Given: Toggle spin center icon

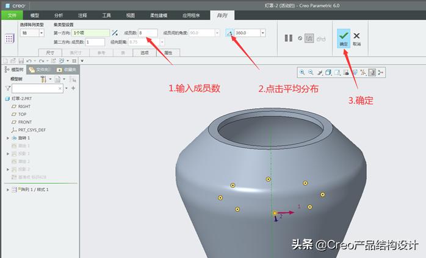Looking at the screenshot, I should [x=380, y=72].
